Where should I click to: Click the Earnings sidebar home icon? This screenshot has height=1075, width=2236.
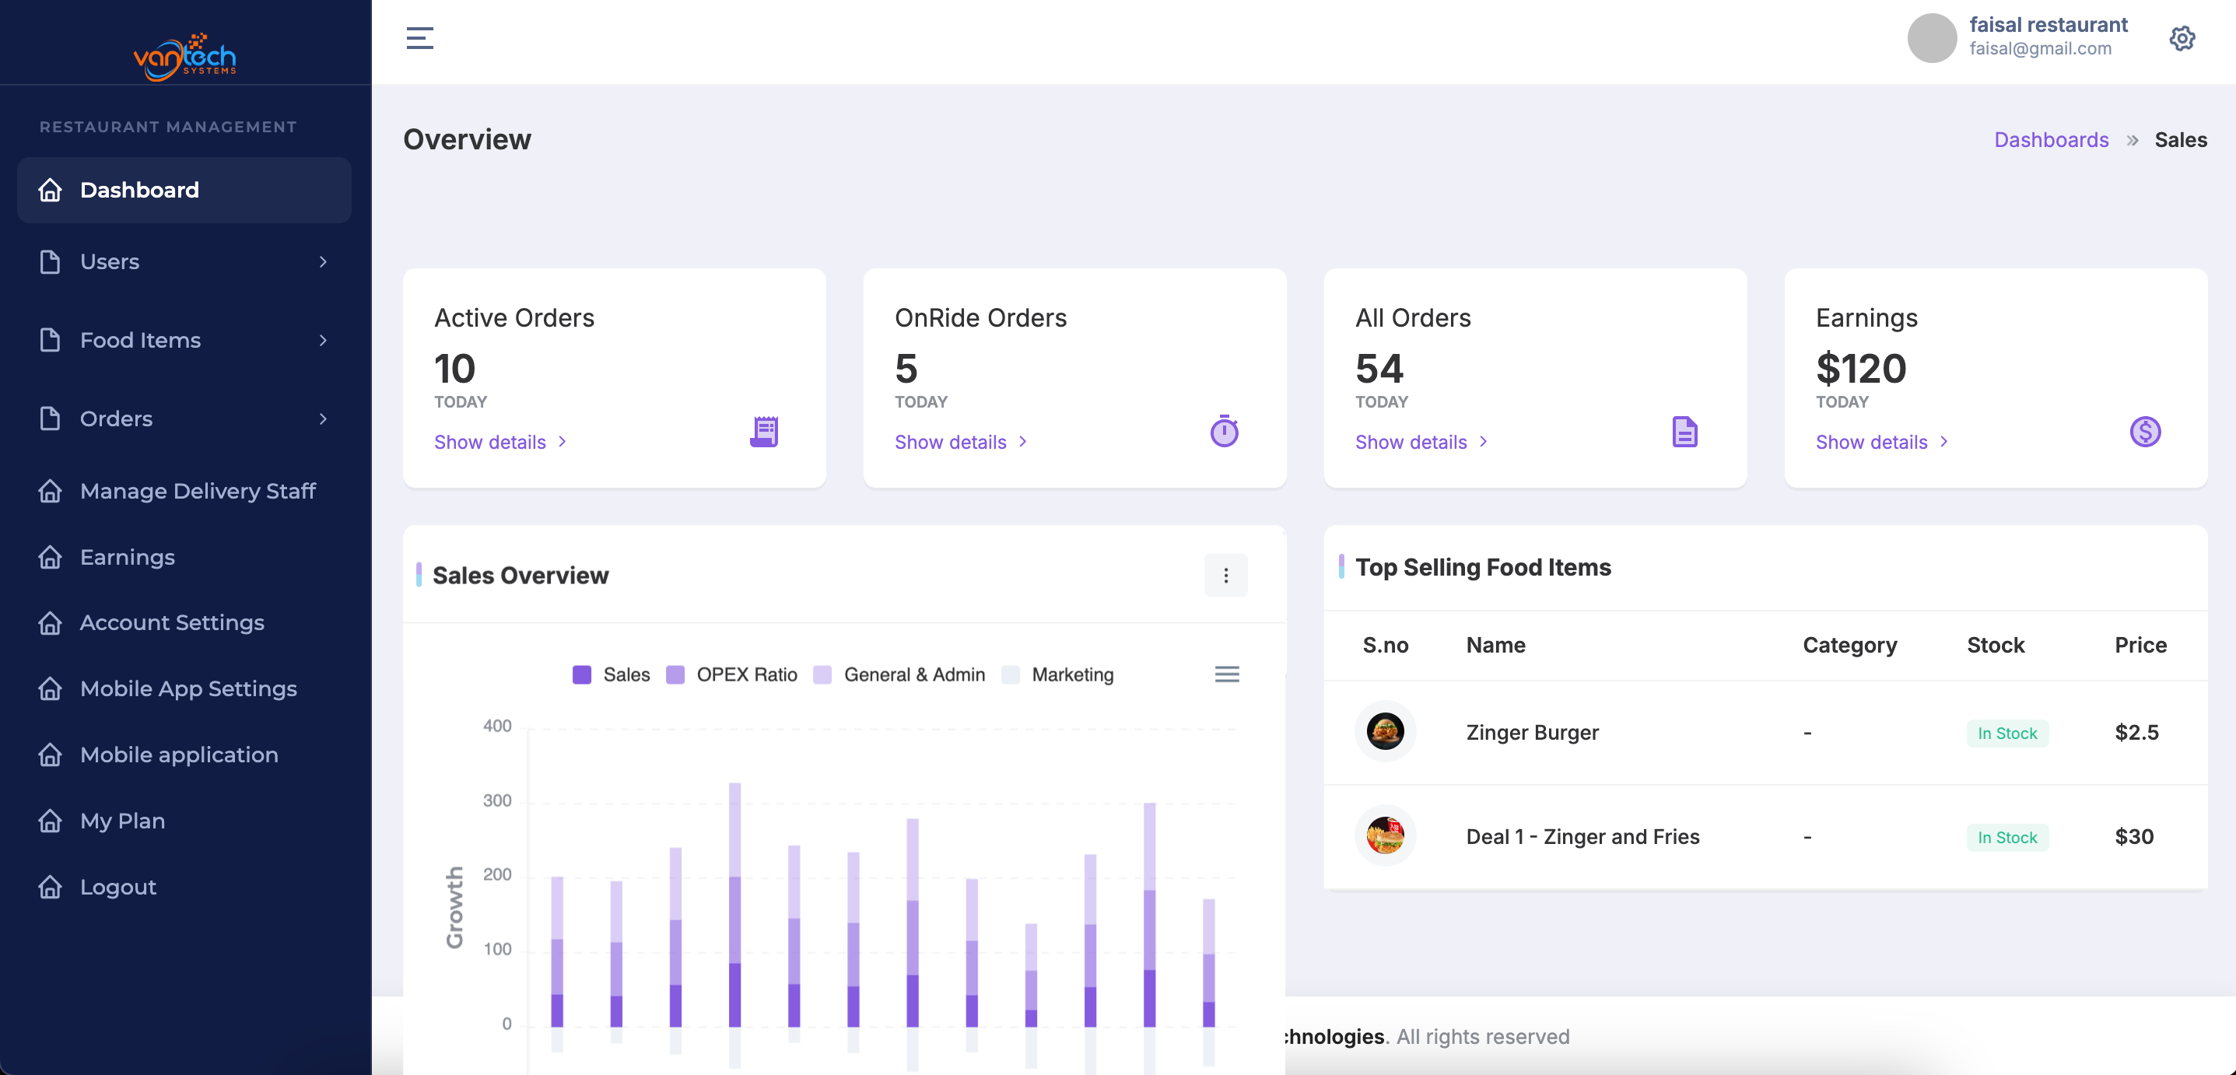click(51, 557)
